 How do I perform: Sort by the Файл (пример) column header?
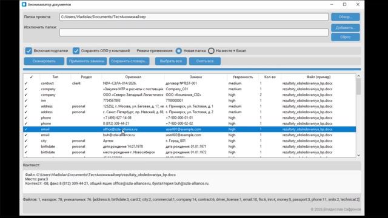[318, 77]
